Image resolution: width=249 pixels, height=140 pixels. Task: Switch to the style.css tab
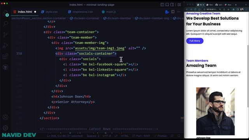click(x=49, y=12)
